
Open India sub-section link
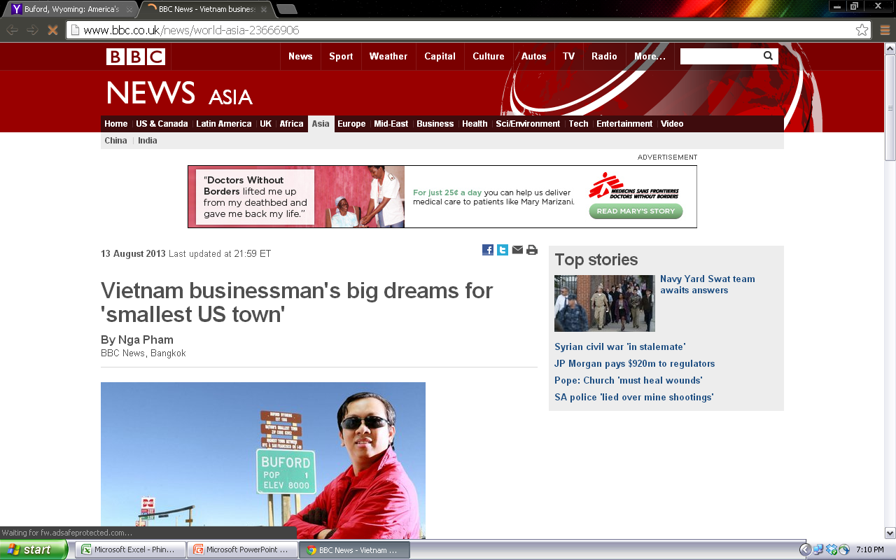148,141
